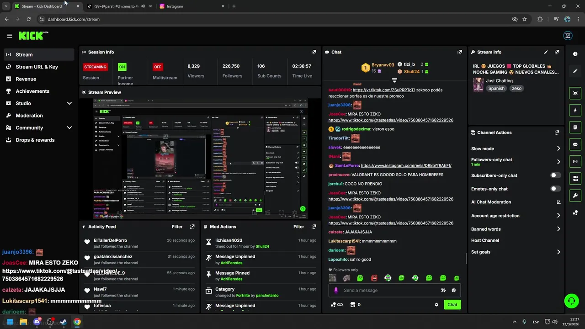Open the profile avatar in the top right

pyautogui.click(x=568, y=36)
